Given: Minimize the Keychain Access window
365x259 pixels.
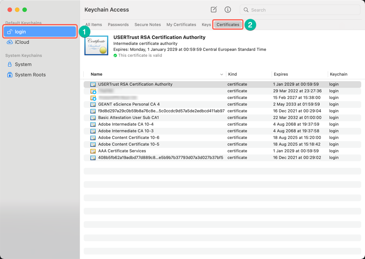Looking at the screenshot, I should [17, 10].
